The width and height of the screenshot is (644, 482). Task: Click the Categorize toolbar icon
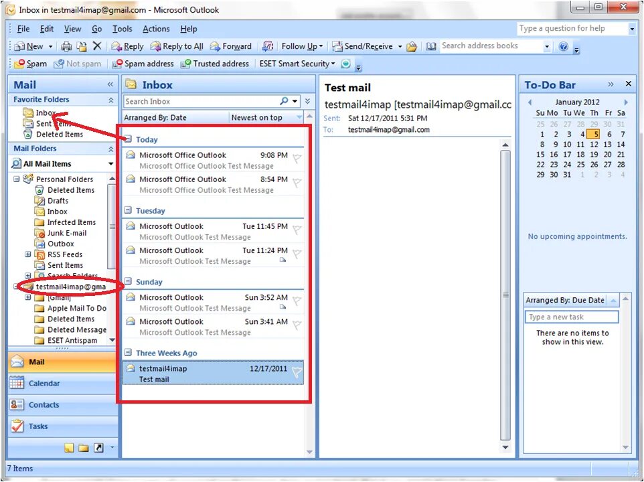(x=267, y=46)
